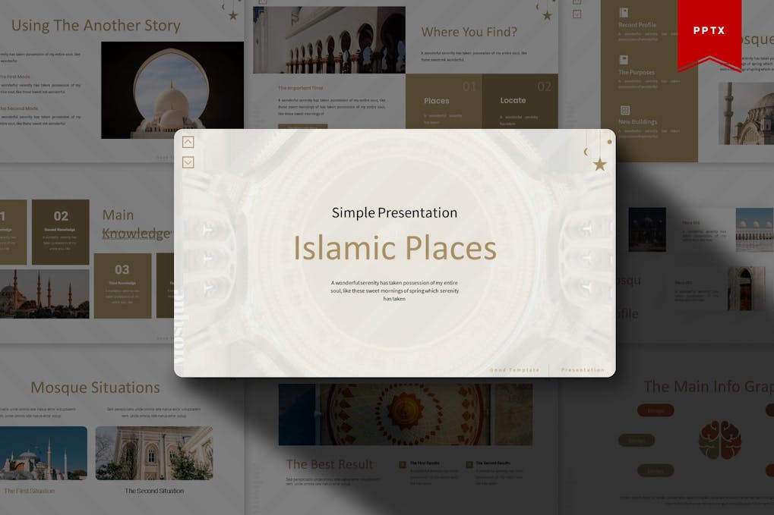Screen dimensions: 774x515
Task: Toggle the up-chevron square on title slide
Action: 188,141
